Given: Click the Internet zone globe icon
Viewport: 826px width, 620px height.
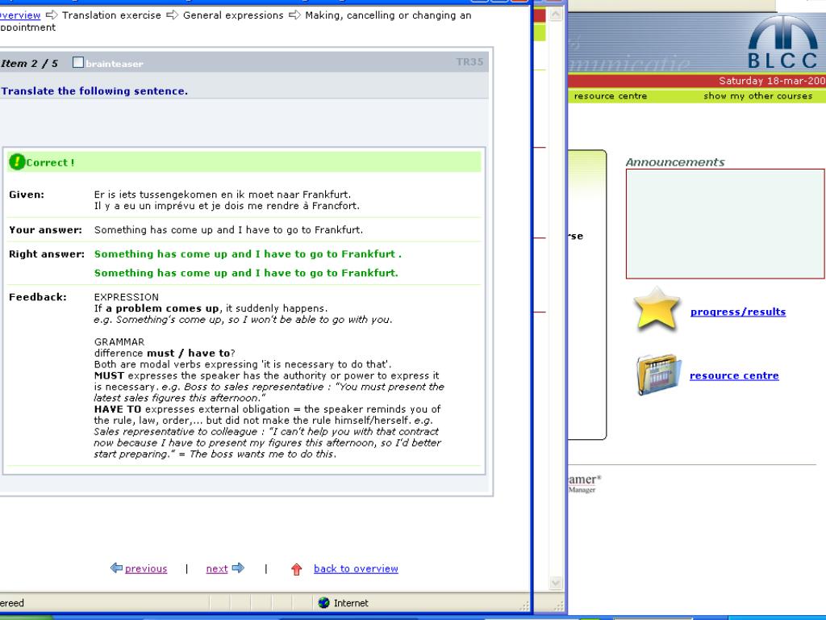Looking at the screenshot, I should pyautogui.click(x=324, y=602).
